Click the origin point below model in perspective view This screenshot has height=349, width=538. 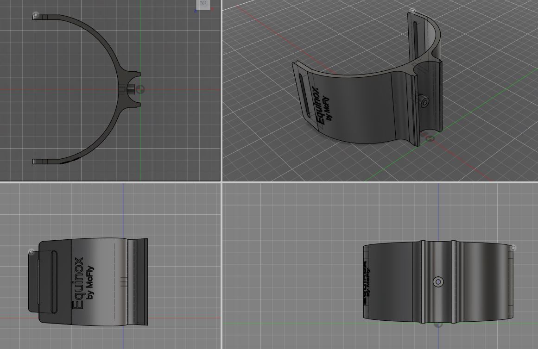(430, 138)
